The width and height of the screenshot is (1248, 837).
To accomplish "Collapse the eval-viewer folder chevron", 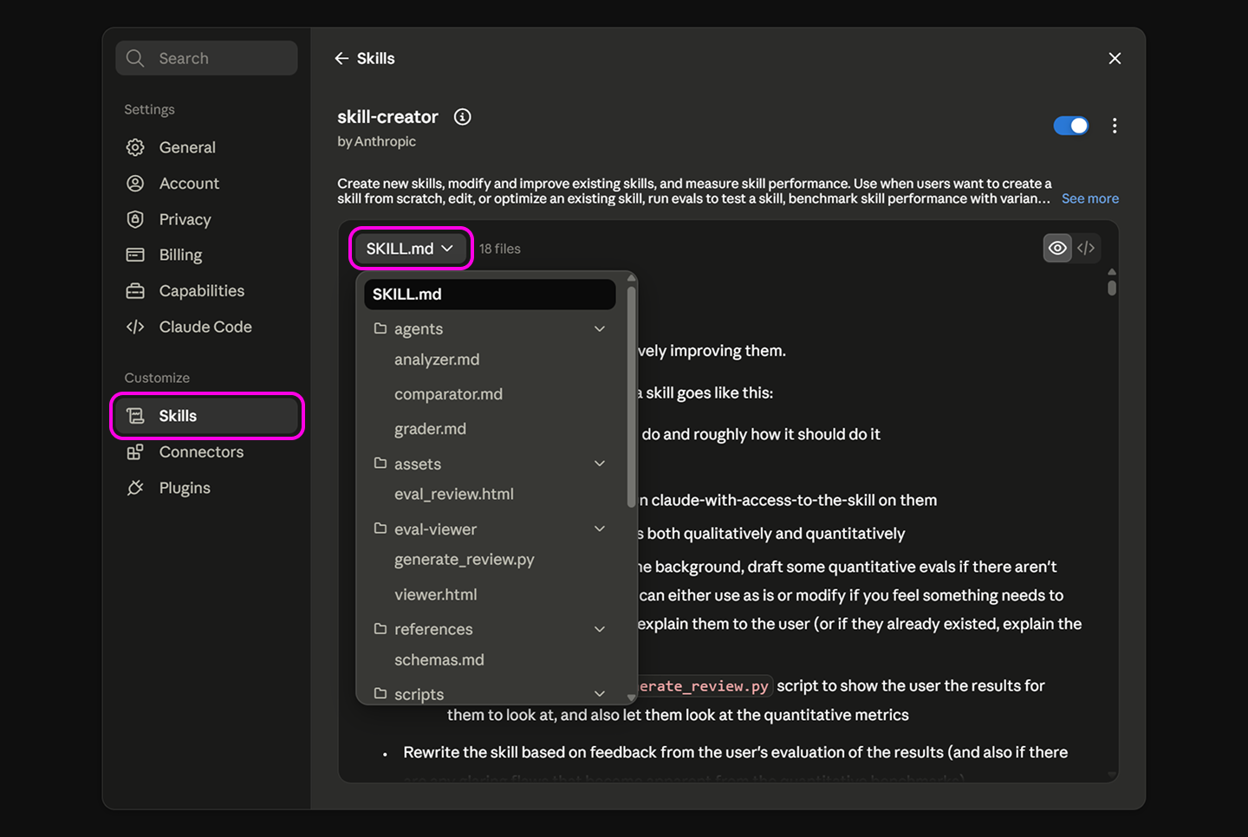I will (600, 529).
